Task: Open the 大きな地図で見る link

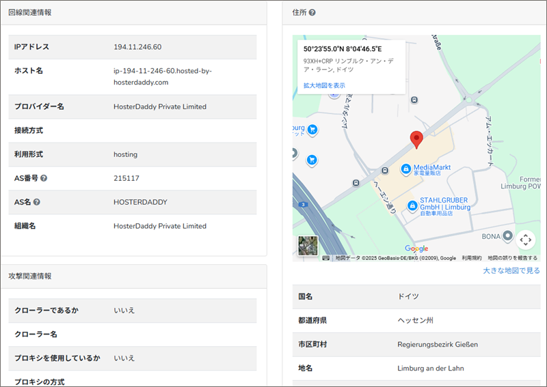Action: (x=511, y=271)
